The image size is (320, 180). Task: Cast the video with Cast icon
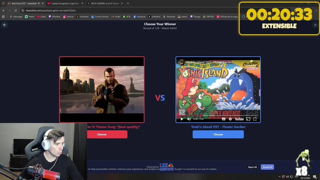(x=248, y=119)
